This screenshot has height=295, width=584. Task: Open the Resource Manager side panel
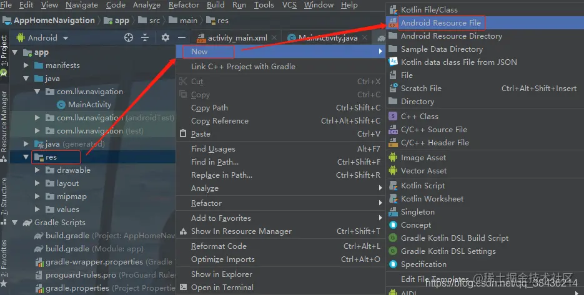[x=4, y=126]
